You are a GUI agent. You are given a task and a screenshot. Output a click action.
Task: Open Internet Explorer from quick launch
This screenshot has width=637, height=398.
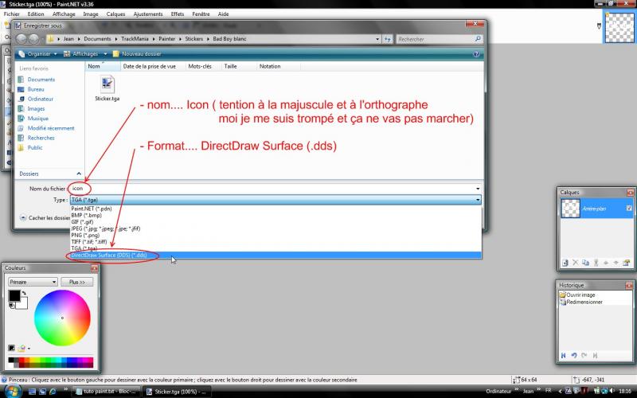tap(53, 392)
